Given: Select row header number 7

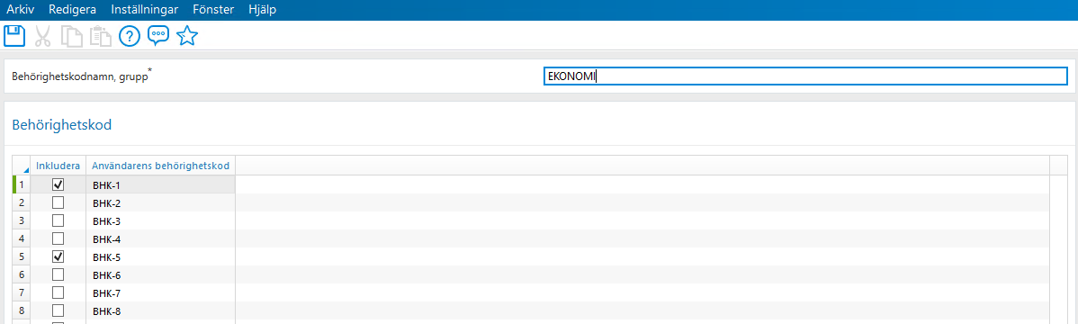Looking at the screenshot, I should (x=22, y=292).
